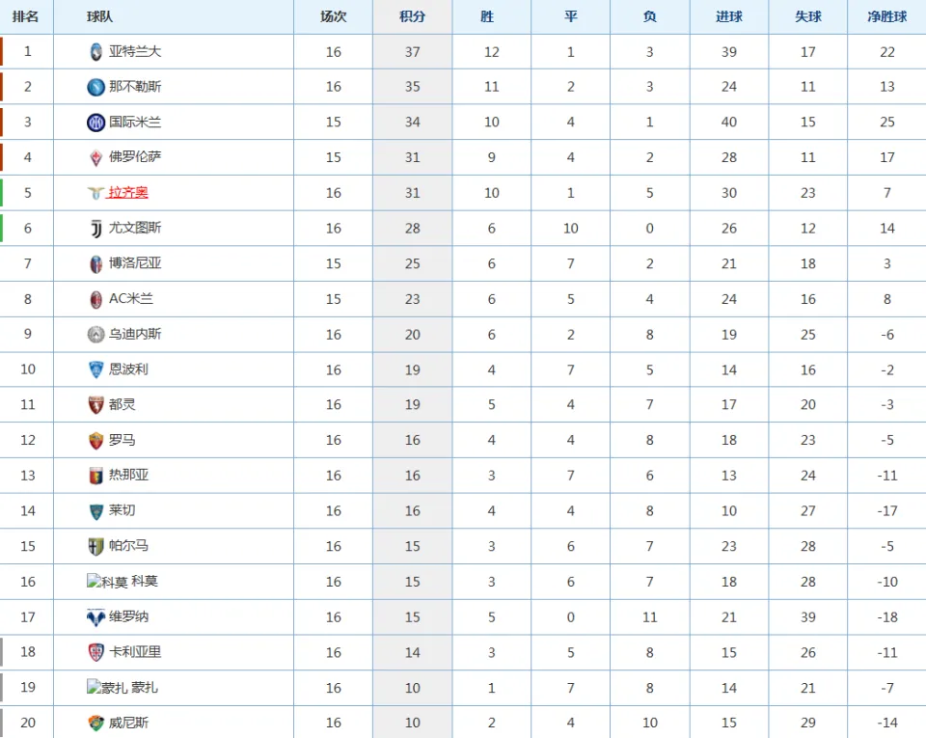Click the Inter Milan (国际米兰) crest
Screen dimensions: 926x738
(x=95, y=123)
